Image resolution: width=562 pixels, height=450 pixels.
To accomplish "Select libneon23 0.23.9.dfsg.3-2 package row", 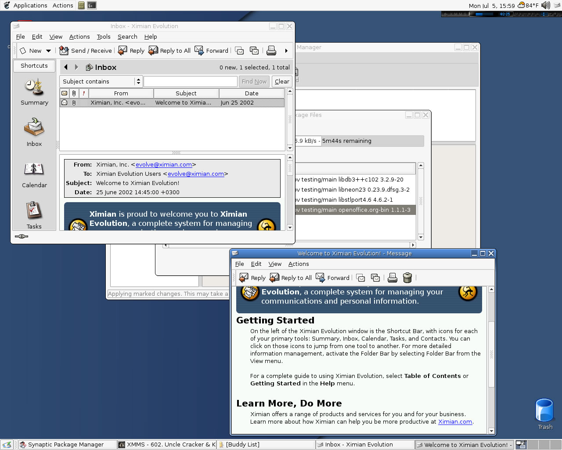I will pyautogui.click(x=355, y=189).
